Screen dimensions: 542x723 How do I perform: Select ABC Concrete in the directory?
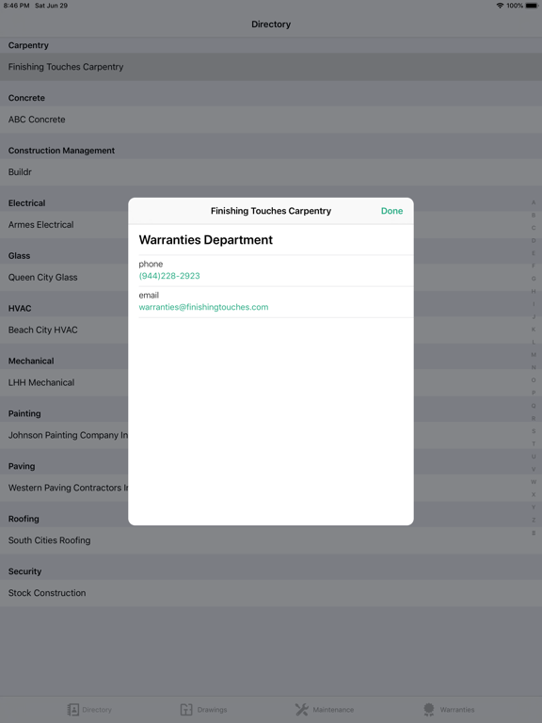point(271,120)
